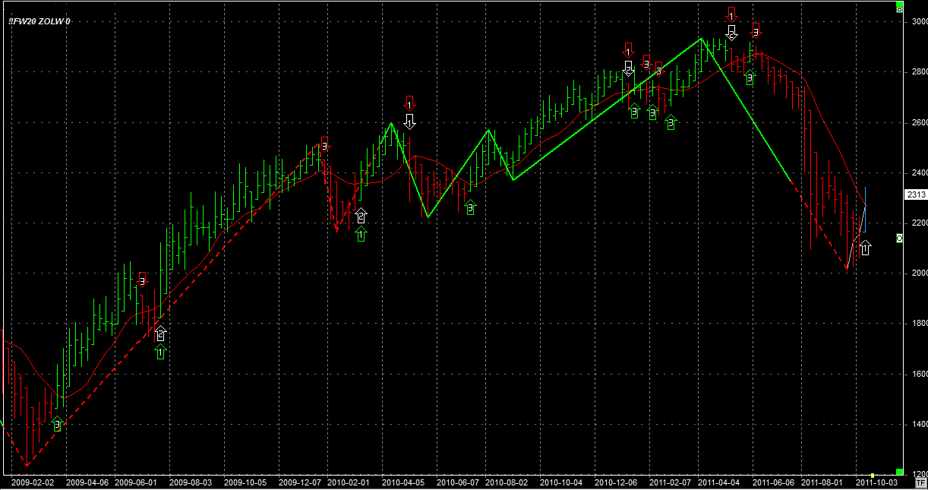Image resolution: width=928 pixels, height=490 pixels.
Task: Click the FW20 ZOLW chart title label
Action: 39,21
